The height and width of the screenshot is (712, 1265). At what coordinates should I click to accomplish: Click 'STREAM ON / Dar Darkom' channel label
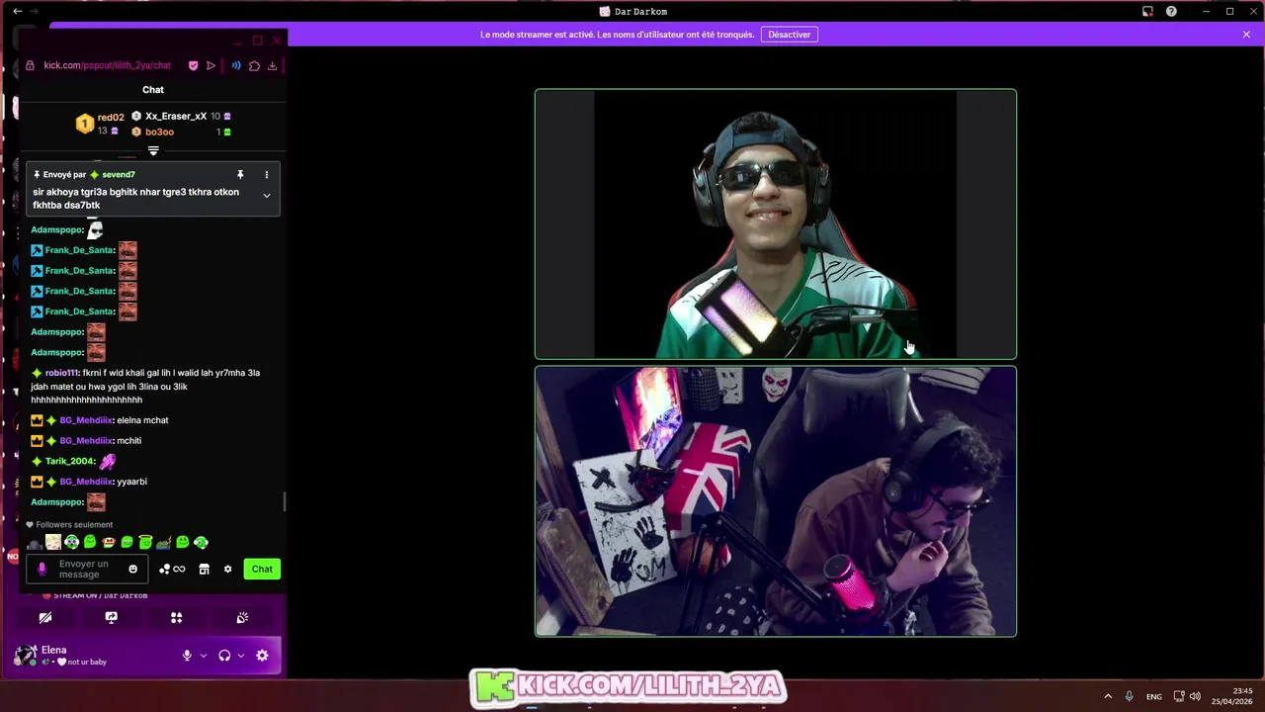click(x=100, y=595)
